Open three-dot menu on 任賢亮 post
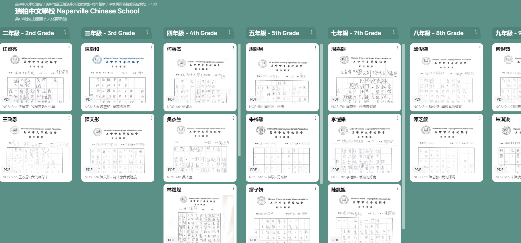The width and height of the screenshot is (521, 243). (x=69, y=48)
